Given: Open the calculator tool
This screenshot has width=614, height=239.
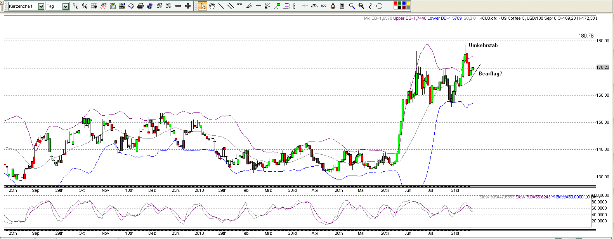Looking at the screenshot, I should (x=342, y=6).
